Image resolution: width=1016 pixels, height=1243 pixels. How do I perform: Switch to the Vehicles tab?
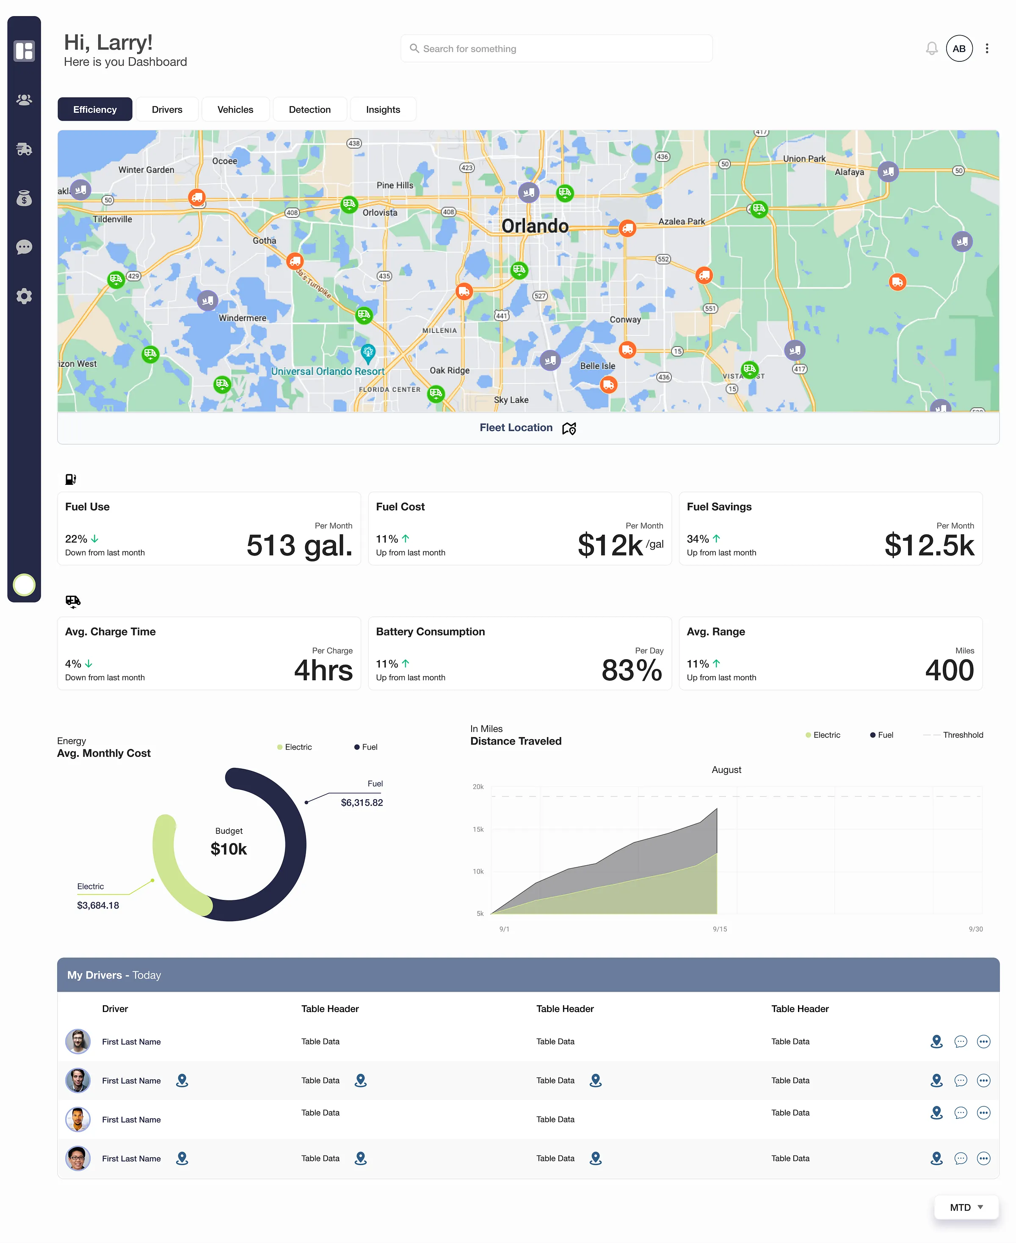235,110
